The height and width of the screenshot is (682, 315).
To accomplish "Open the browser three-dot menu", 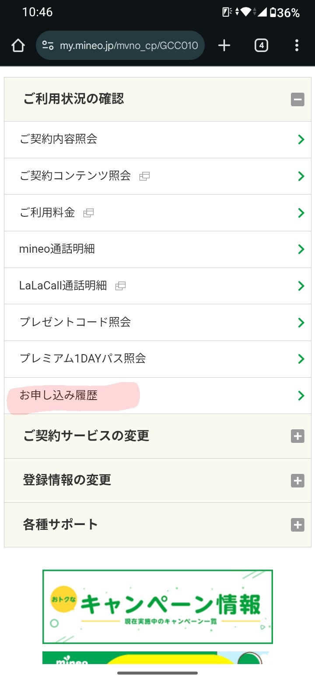I will pos(297,45).
